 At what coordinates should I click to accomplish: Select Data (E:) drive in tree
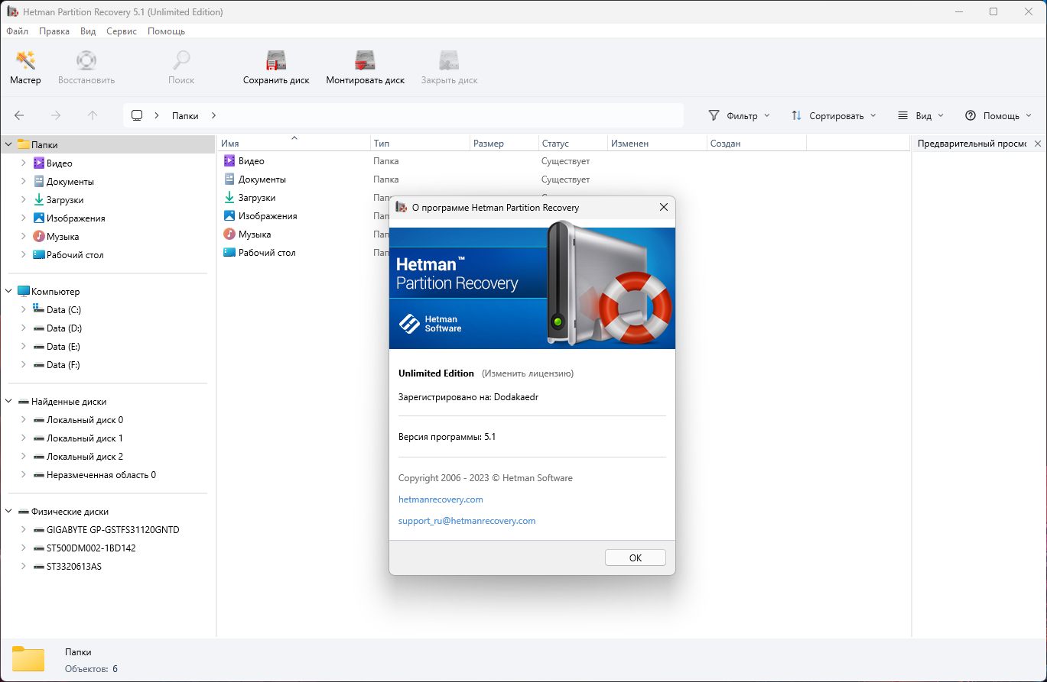click(x=63, y=347)
